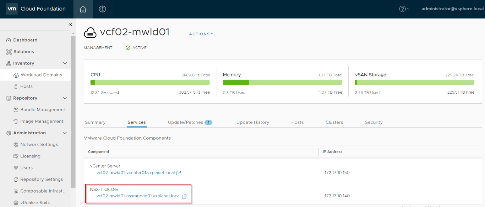Click the Inventory hierarchy icon

pyautogui.click(x=9, y=63)
